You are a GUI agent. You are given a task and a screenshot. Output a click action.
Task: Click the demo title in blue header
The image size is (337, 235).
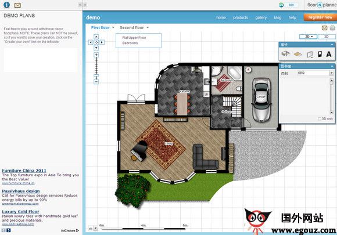93,17
